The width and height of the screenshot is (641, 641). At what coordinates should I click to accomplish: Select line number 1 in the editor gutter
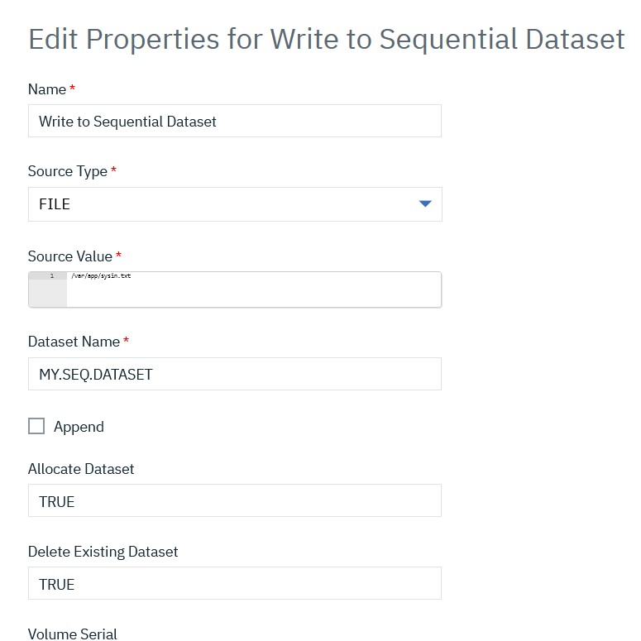coord(51,276)
